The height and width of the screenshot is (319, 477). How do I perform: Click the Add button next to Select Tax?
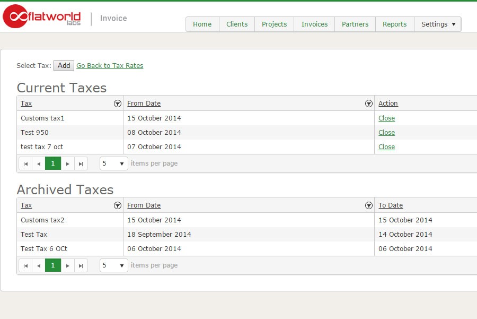(x=64, y=65)
